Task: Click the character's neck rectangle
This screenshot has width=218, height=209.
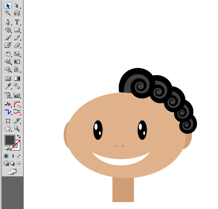Action: 123,189
